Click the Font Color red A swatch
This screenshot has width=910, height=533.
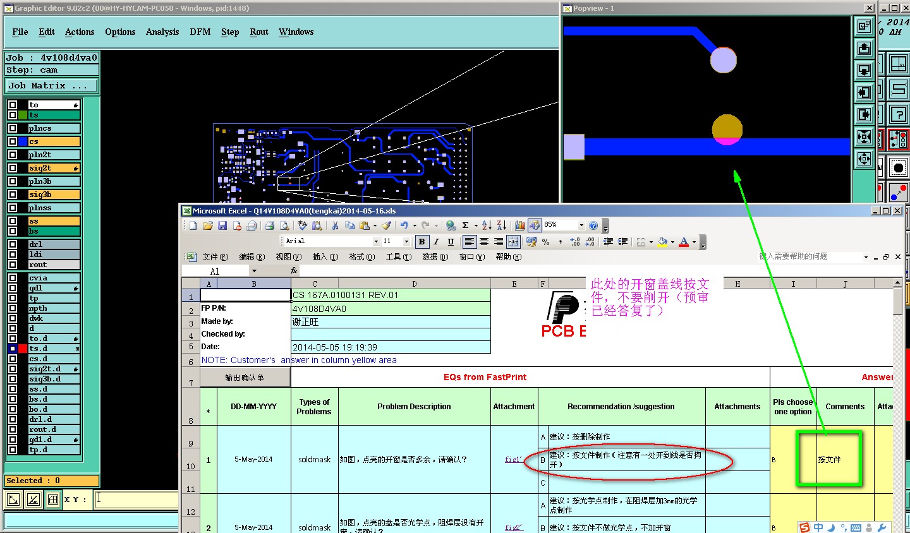click(684, 242)
